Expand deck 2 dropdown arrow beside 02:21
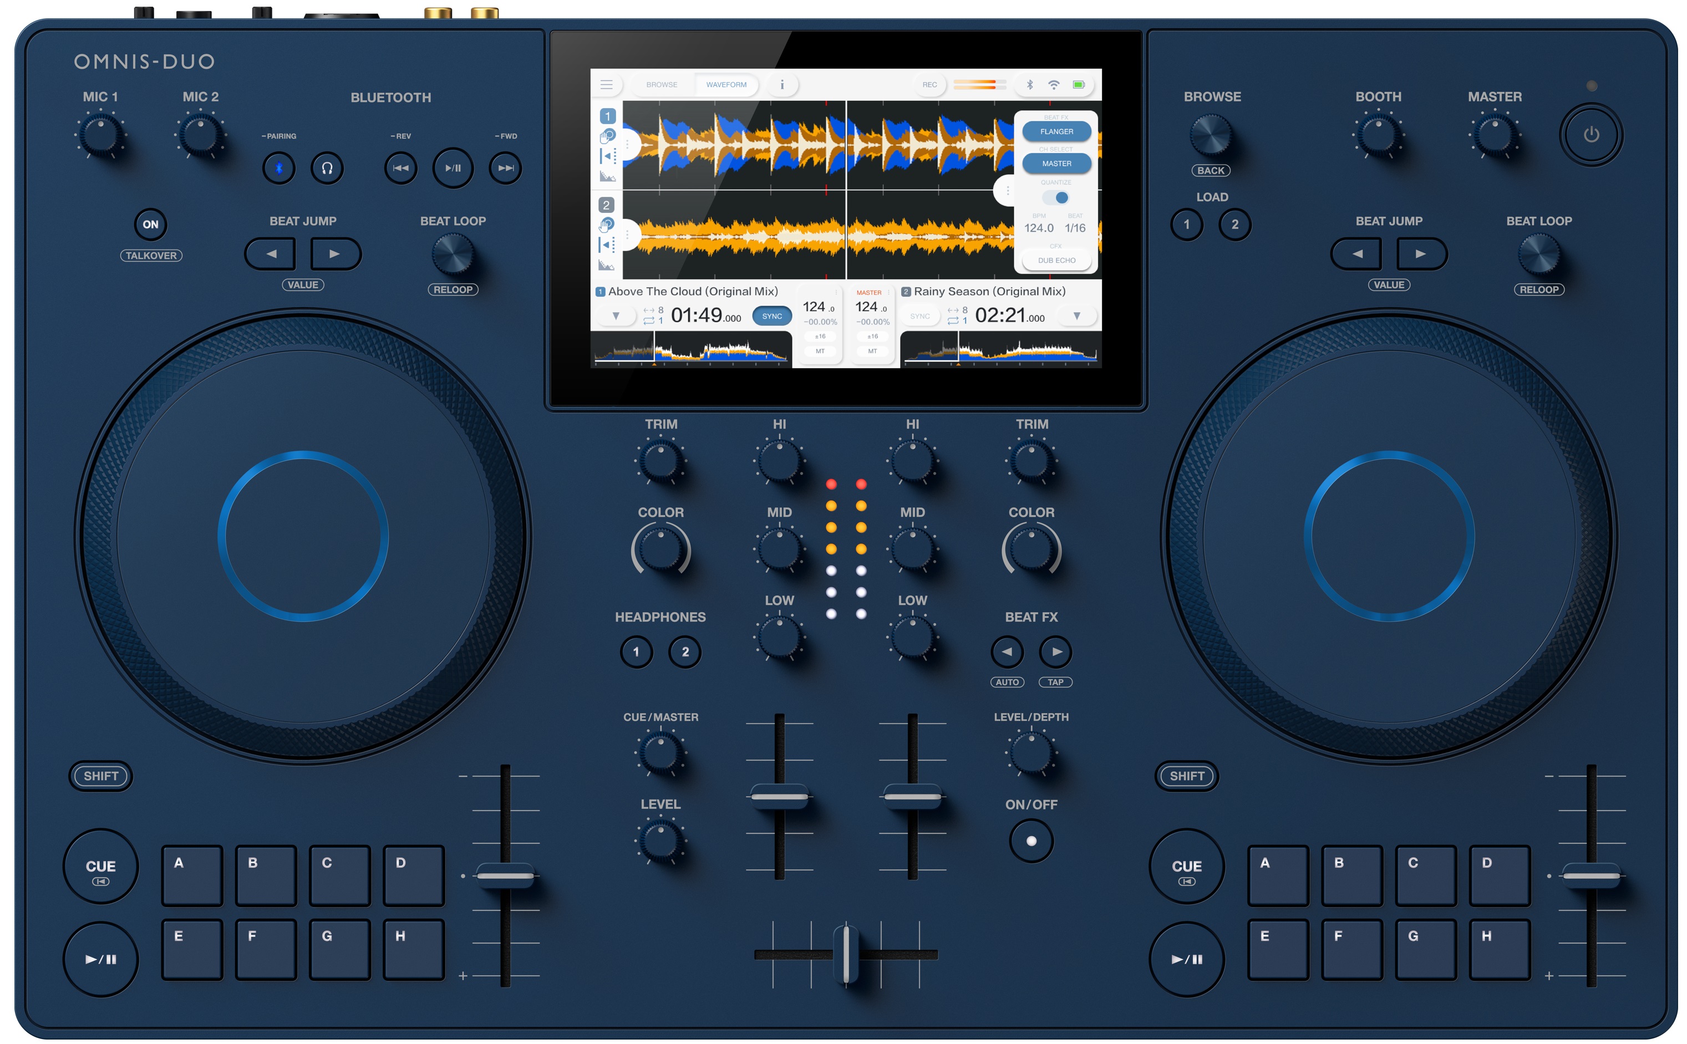 (x=1076, y=316)
